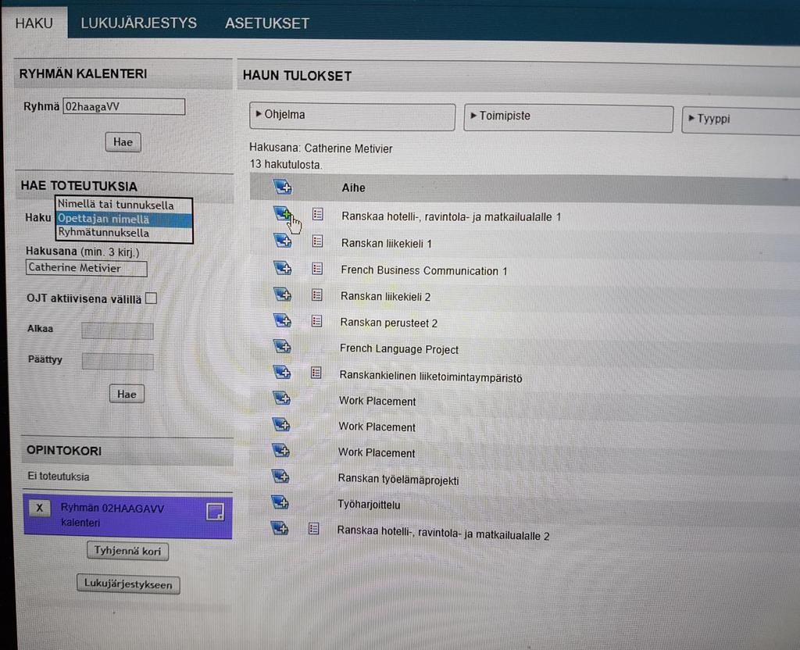Add 'Työharjoittelu' to basket
This screenshot has width=800, height=650.
click(280, 502)
